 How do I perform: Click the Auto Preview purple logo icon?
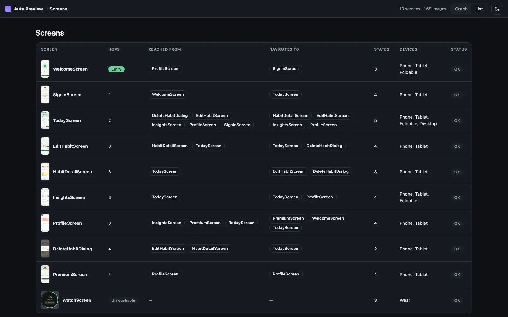click(8, 9)
